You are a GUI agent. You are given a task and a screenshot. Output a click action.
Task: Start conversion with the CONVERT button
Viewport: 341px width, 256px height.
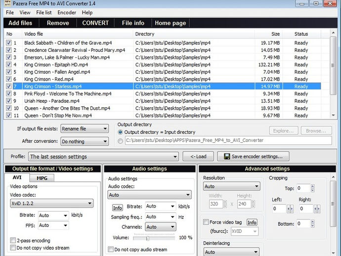[x=95, y=23]
